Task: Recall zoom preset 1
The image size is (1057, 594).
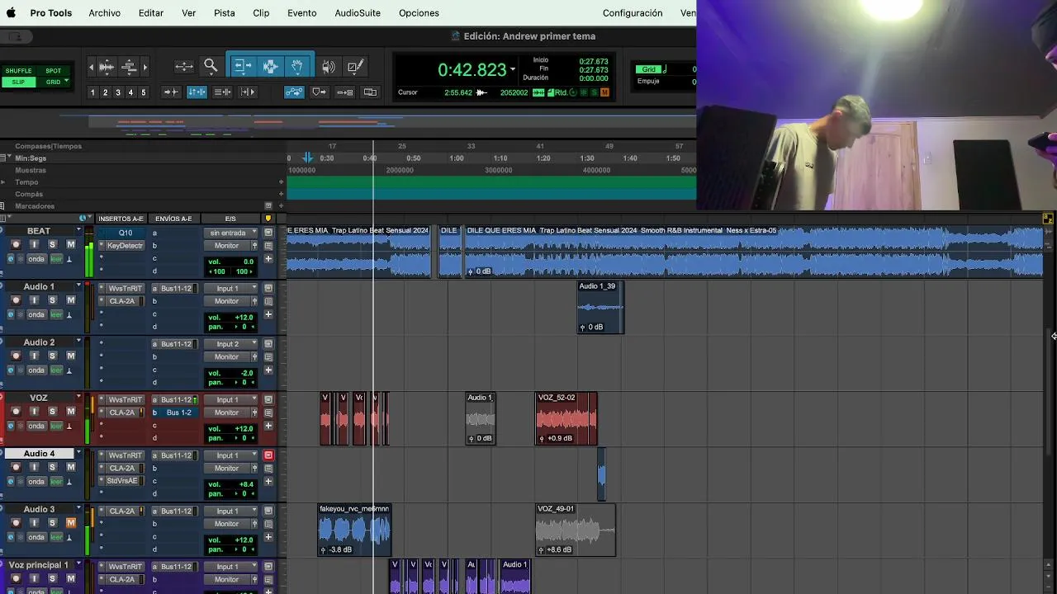Action: 92,92
